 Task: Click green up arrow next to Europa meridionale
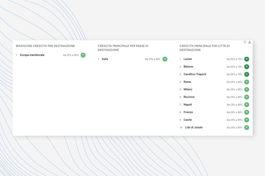[83, 55]
